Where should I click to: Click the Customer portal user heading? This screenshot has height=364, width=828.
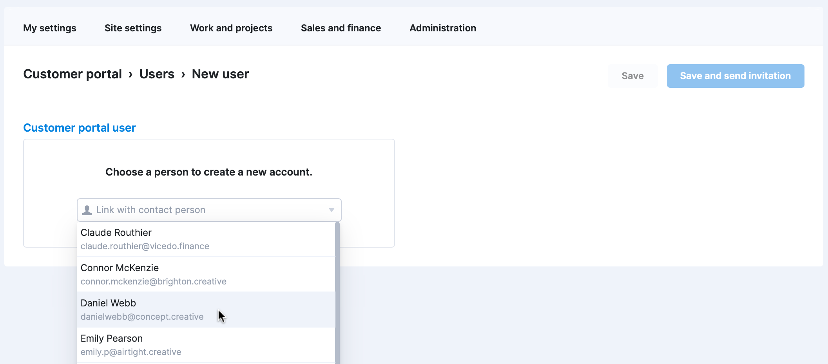pos(80,128)
